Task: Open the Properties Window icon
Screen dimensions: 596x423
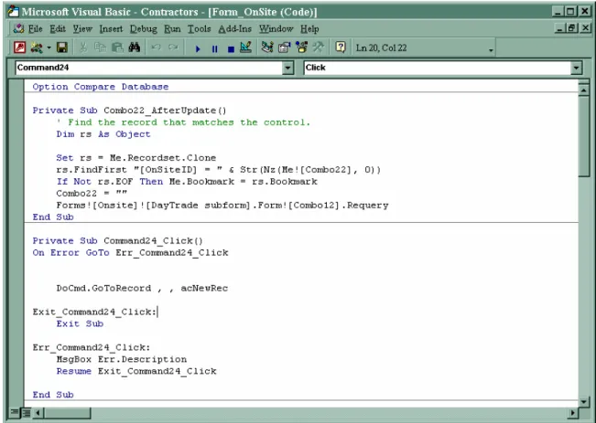Action: 285,48
